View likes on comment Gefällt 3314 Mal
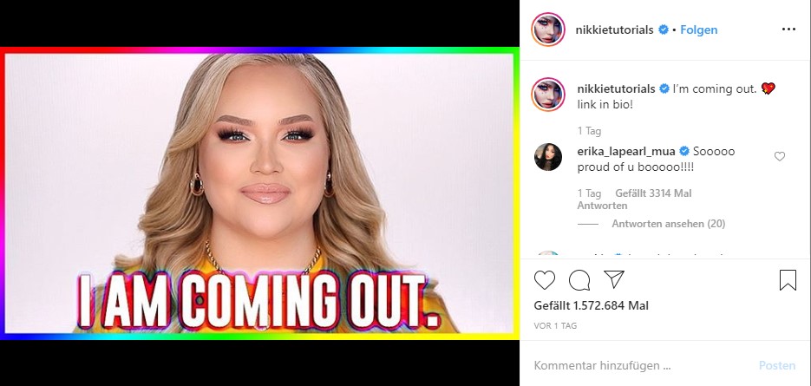This screenshot has width=811, height=386. [653, 193]
